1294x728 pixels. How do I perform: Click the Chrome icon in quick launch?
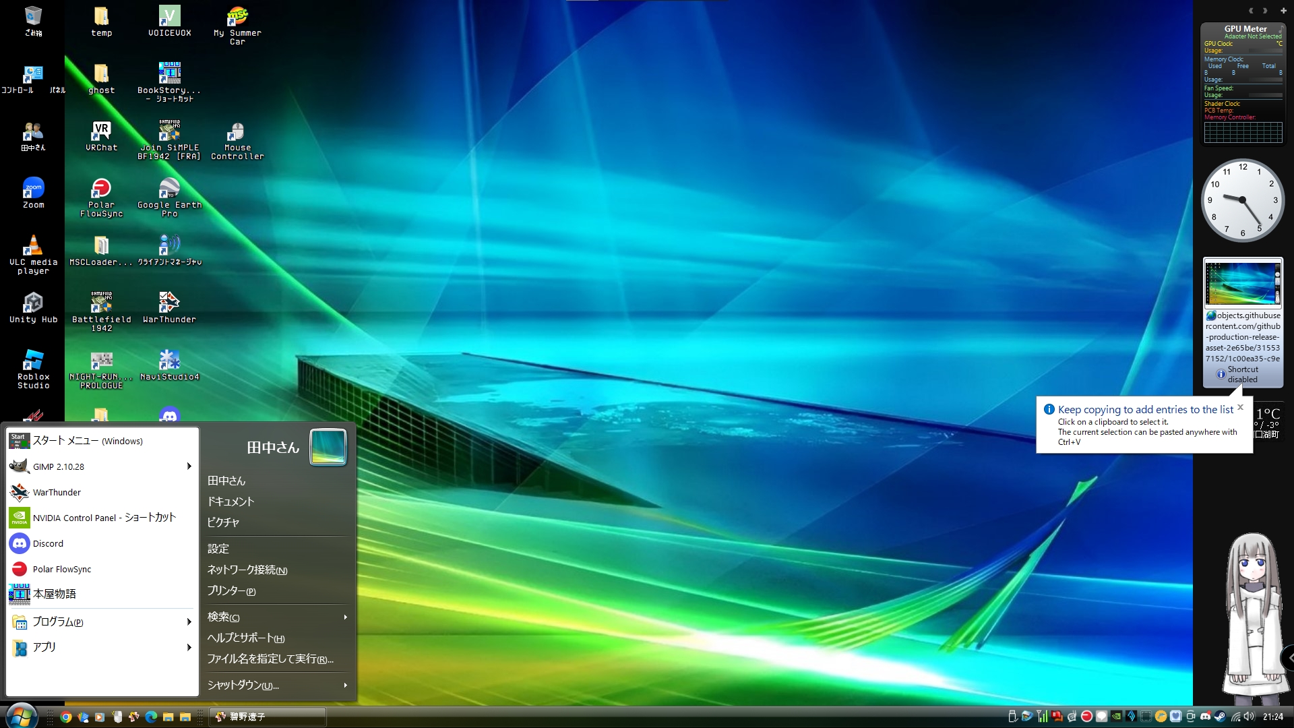point(66,717)
